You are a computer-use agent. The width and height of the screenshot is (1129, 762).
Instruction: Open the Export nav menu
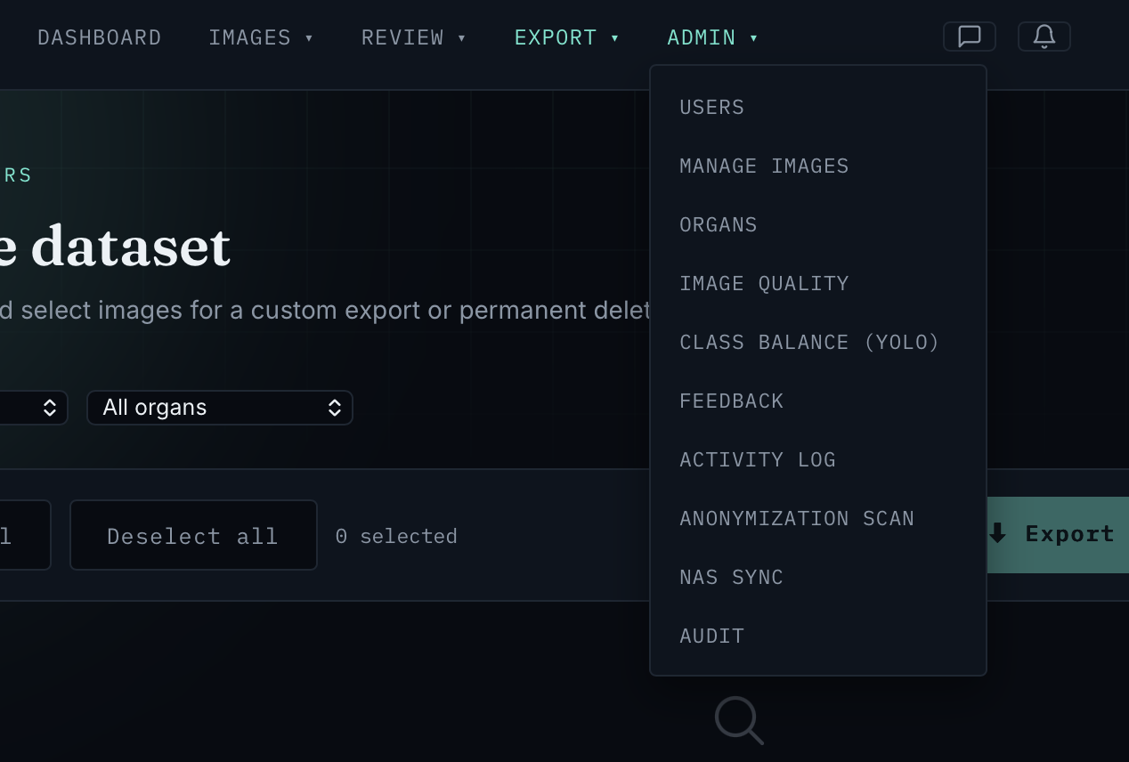pos(567,37)
